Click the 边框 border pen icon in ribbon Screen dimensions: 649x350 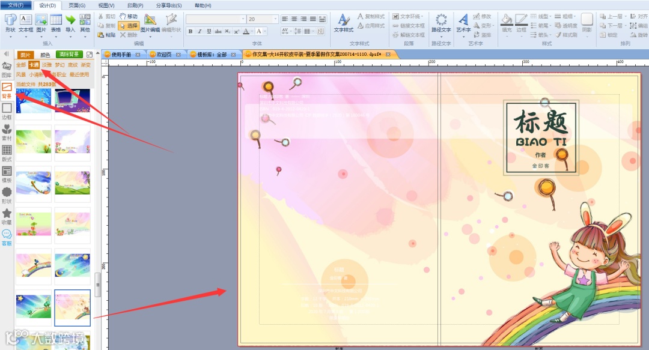(521, 23)
